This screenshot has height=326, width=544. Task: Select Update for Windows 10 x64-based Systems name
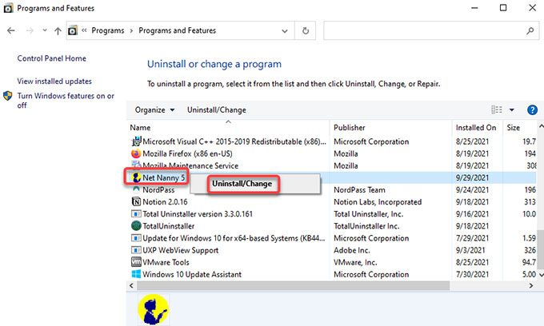[x=234, y=238]
